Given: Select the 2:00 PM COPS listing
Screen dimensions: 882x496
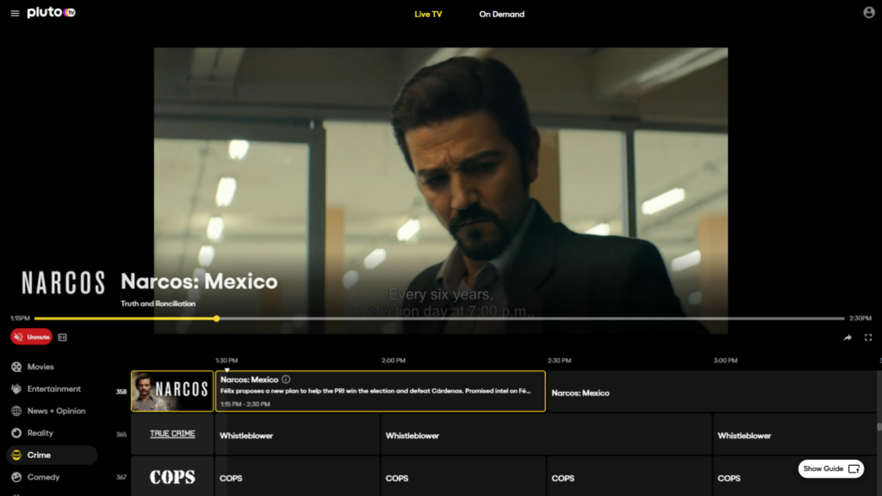Looking at the screenshot, I should point(463,477).
